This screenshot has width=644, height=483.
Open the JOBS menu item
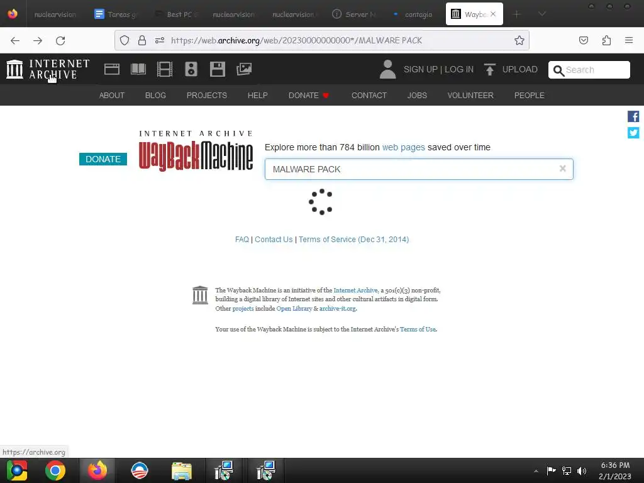click(x=417, y=96)
